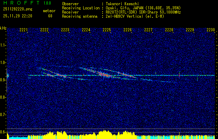Click the 2223 time axis label
The image size is (218, 139).
click(x=65, y=30)
